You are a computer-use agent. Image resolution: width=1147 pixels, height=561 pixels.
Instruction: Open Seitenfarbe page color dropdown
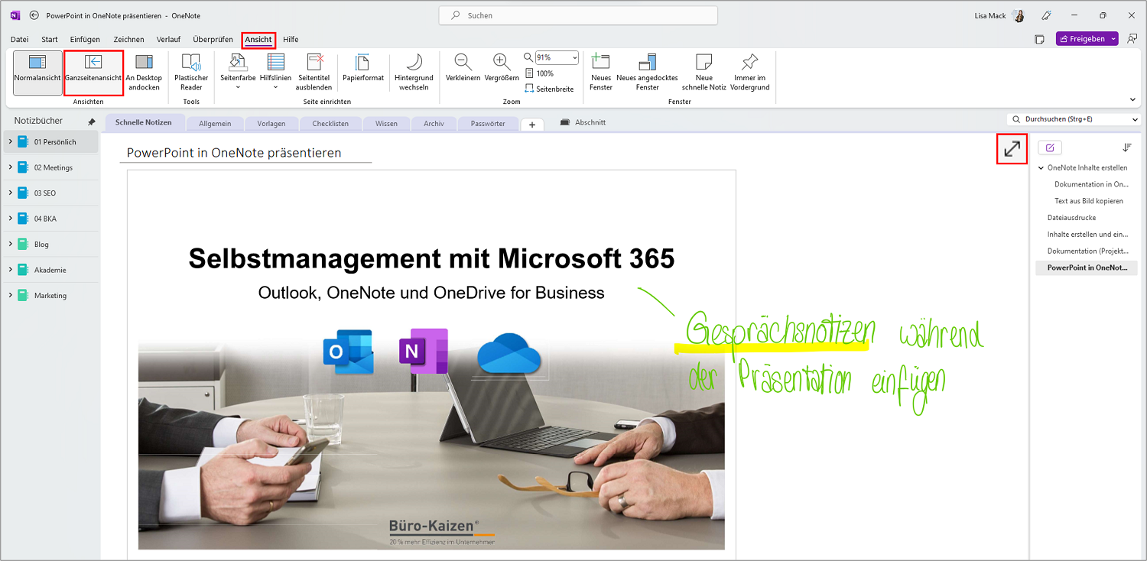pyautogui.click(x=238, y=73)
